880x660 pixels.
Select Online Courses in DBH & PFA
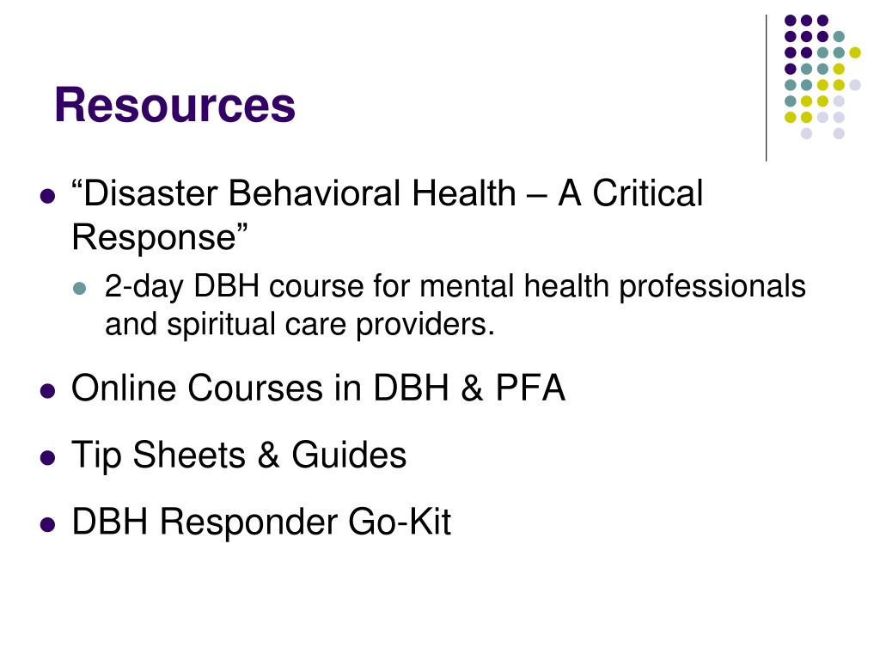pos(318,388)
